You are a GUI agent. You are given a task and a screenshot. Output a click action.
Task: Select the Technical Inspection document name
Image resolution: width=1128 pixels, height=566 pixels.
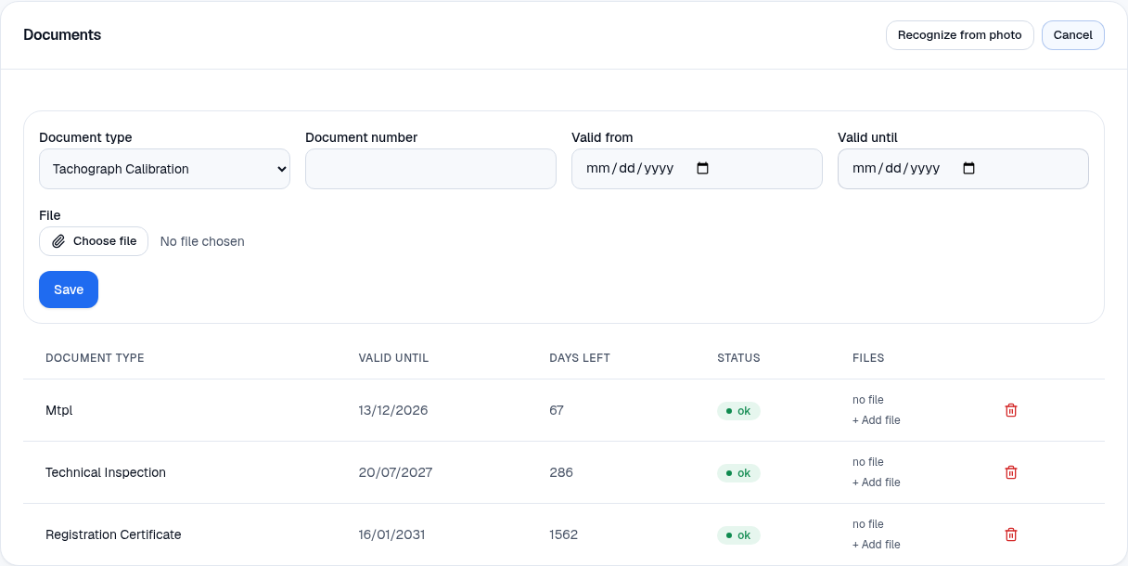point(106,472)
